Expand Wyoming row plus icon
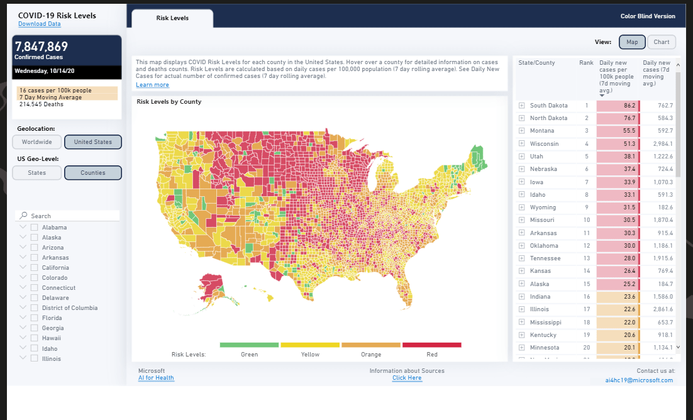Image resolution: width=693 pixels, height=420 pixels. (521, 207)
